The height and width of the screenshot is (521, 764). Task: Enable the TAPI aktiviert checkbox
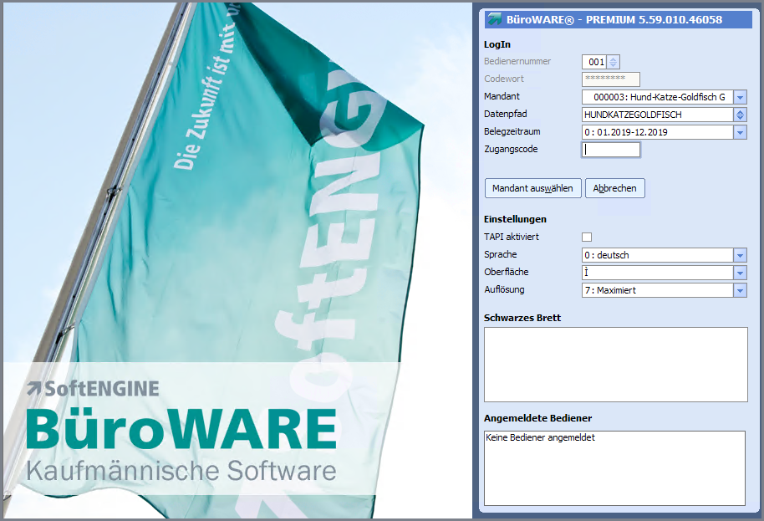tap(587, 238)
